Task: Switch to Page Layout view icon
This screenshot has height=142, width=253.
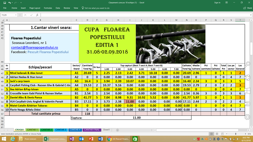Action: point(217,134)
